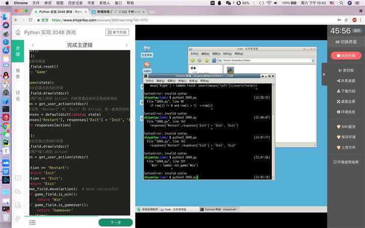
Task: Open App Store in the dock
Action: [6, 50]
